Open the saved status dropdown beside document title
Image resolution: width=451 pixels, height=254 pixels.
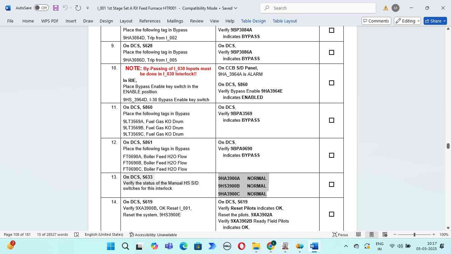[x=235, y=8]
